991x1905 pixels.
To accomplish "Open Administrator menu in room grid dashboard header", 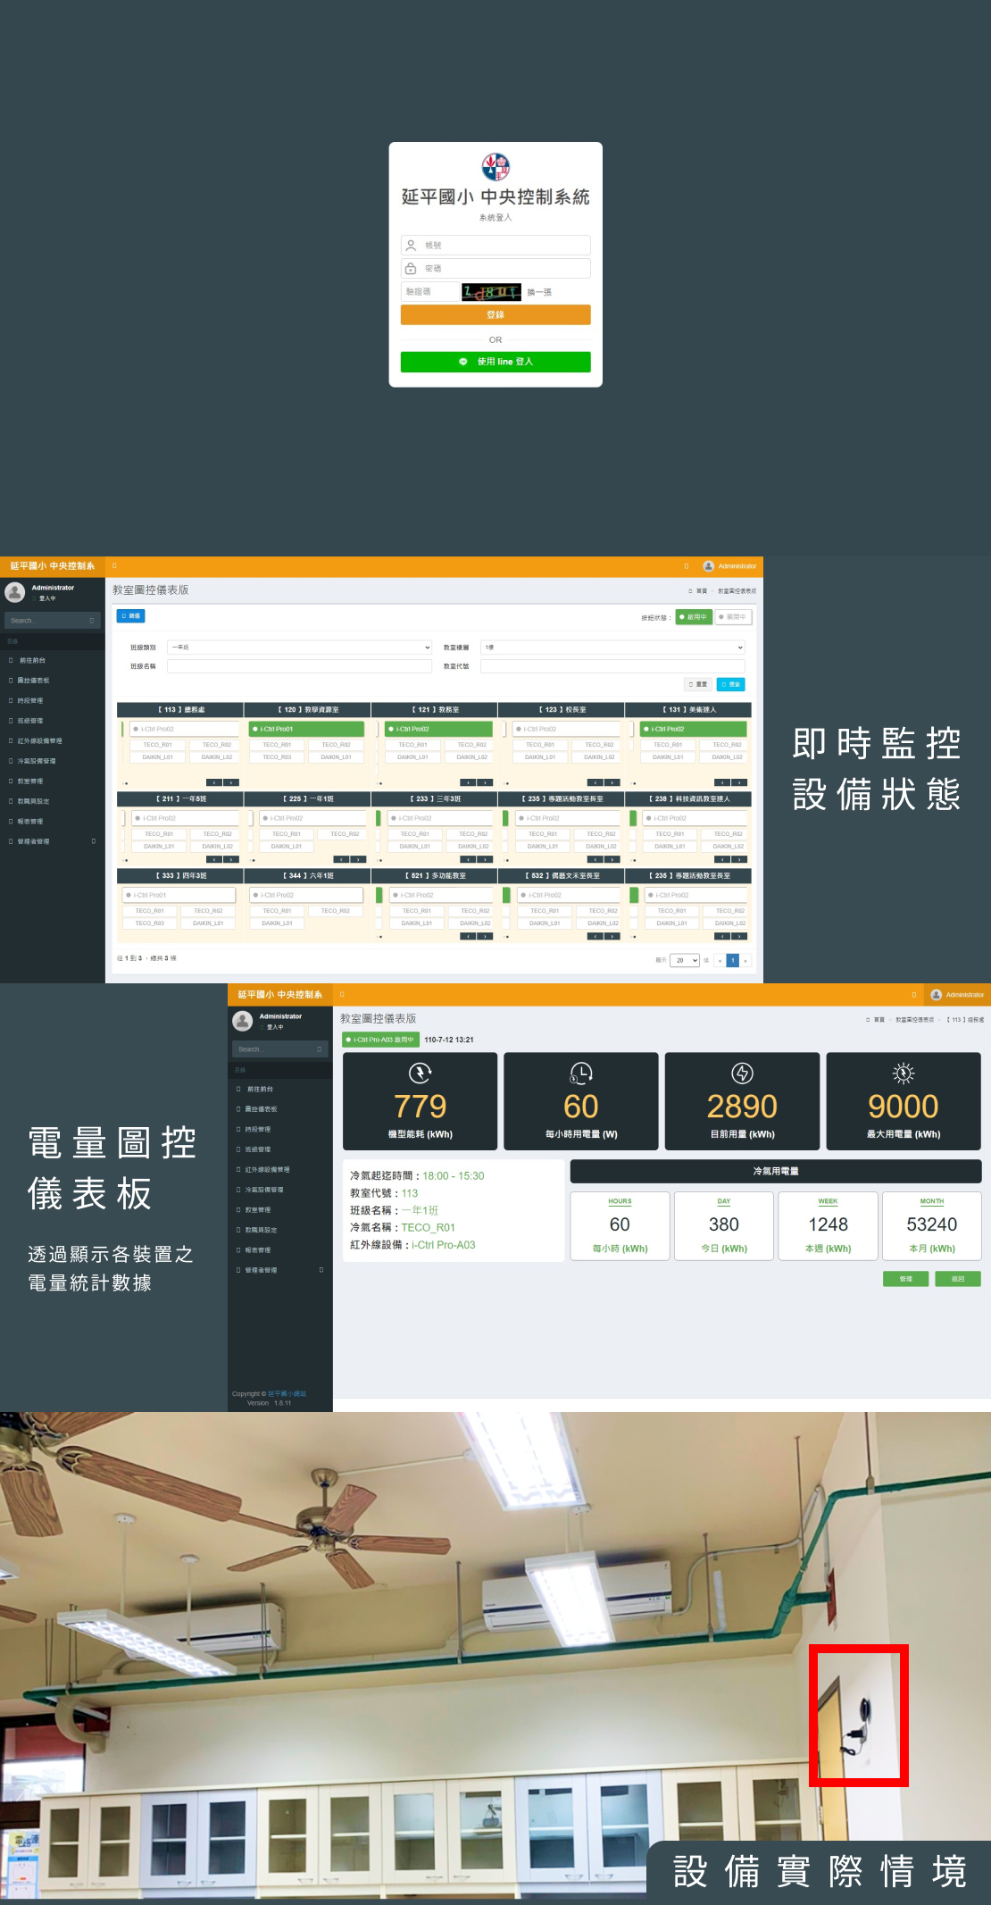I will tap(729, 566).
